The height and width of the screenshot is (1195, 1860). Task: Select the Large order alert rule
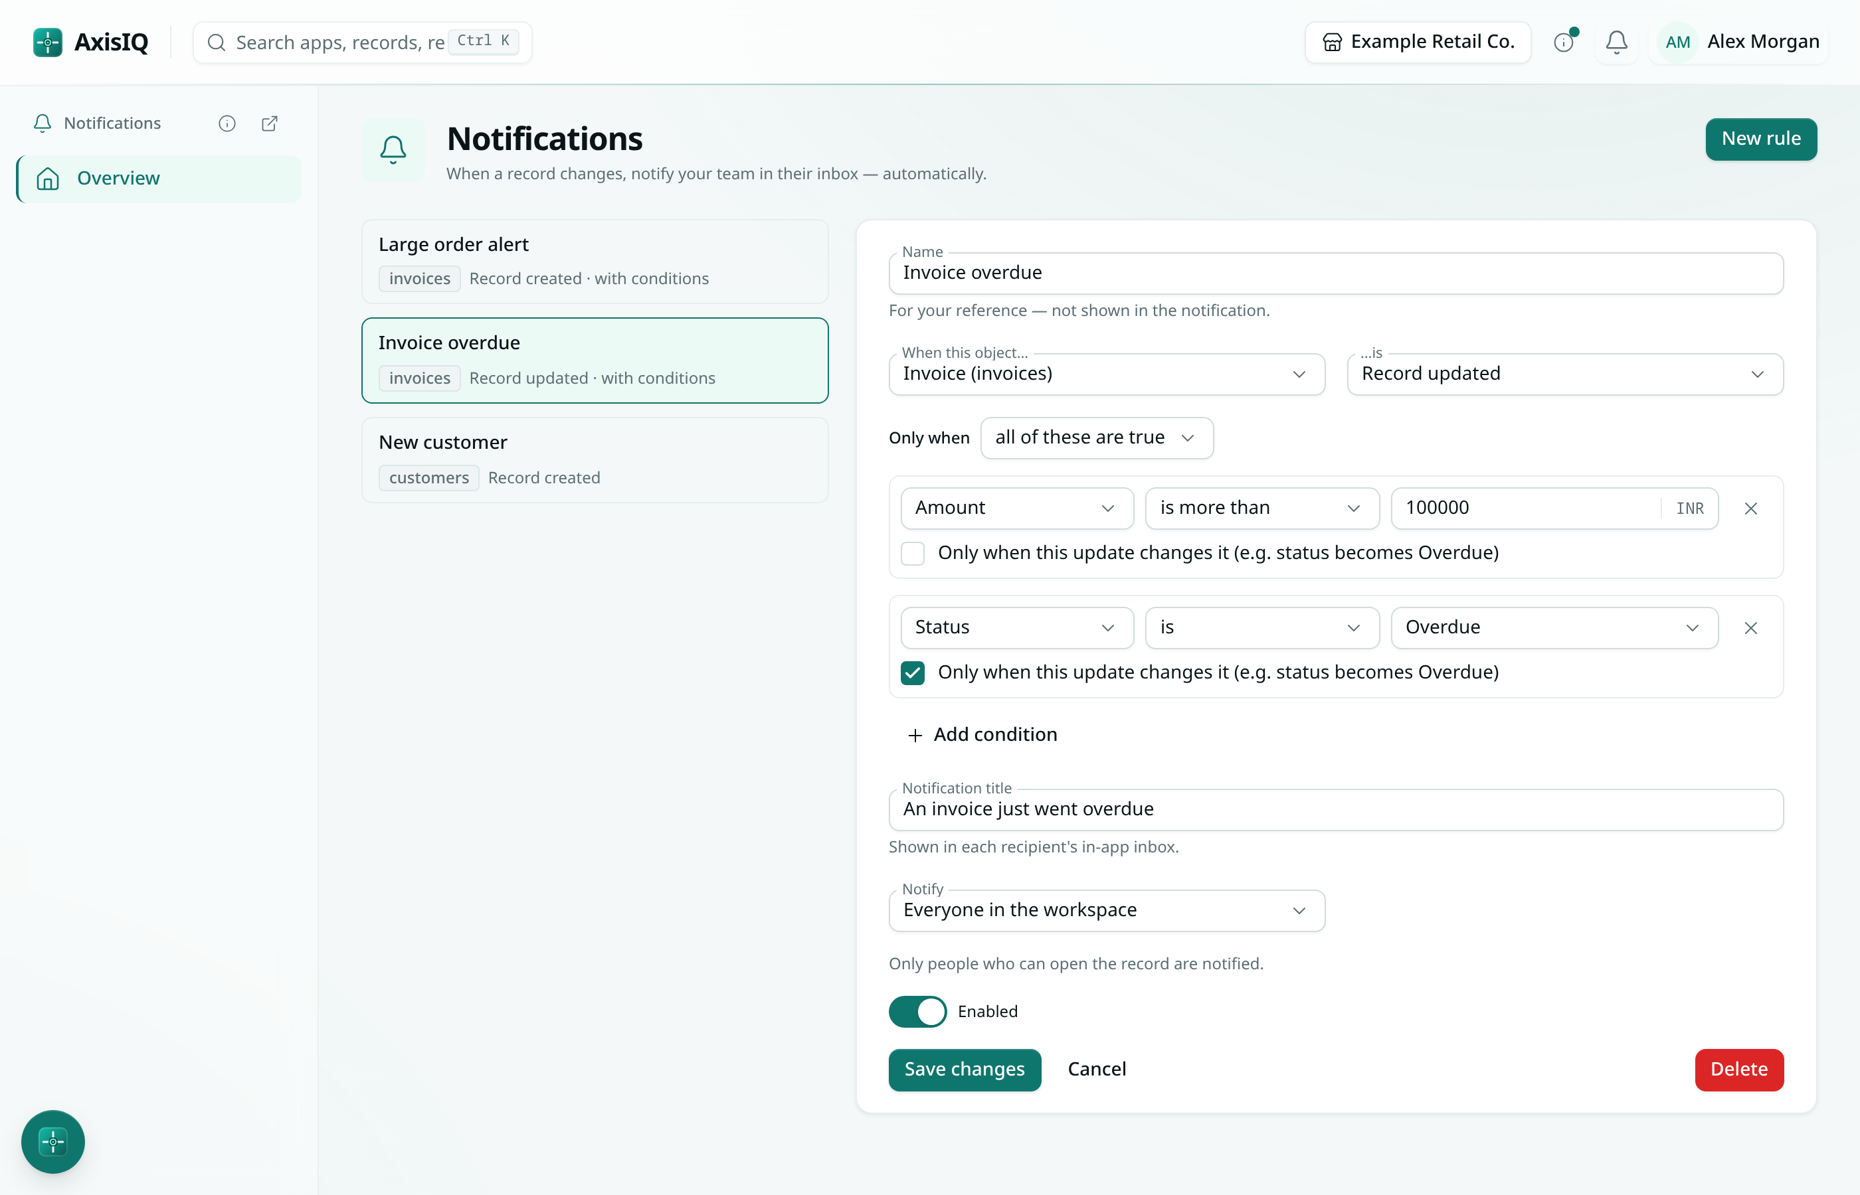[595, 262]
